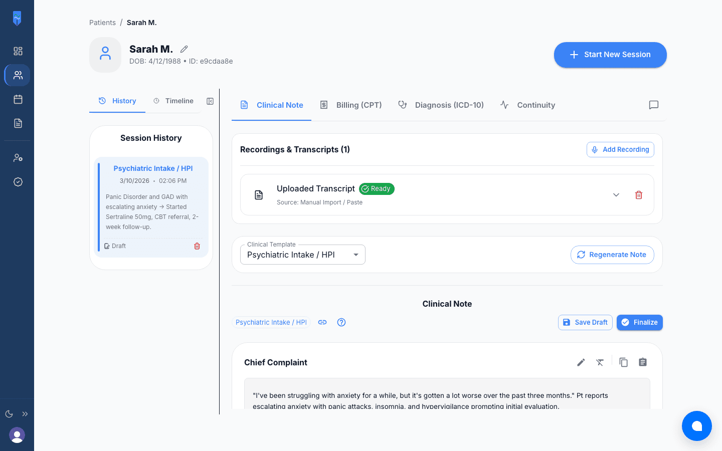Select the Timeline tab
Viewport: 722px width, 451px height.
click(x=173, y=101)
